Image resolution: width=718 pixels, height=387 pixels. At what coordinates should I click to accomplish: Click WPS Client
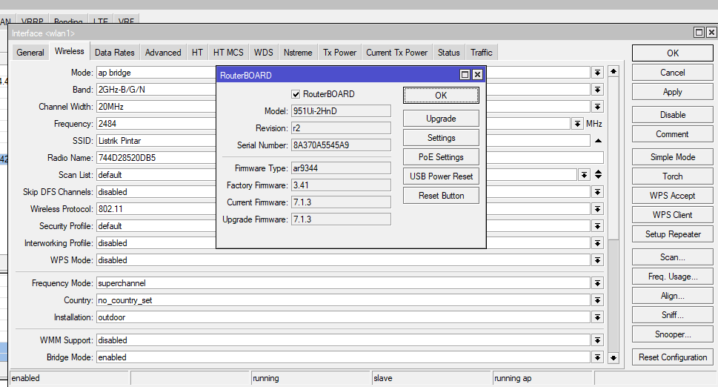[673, 214]
